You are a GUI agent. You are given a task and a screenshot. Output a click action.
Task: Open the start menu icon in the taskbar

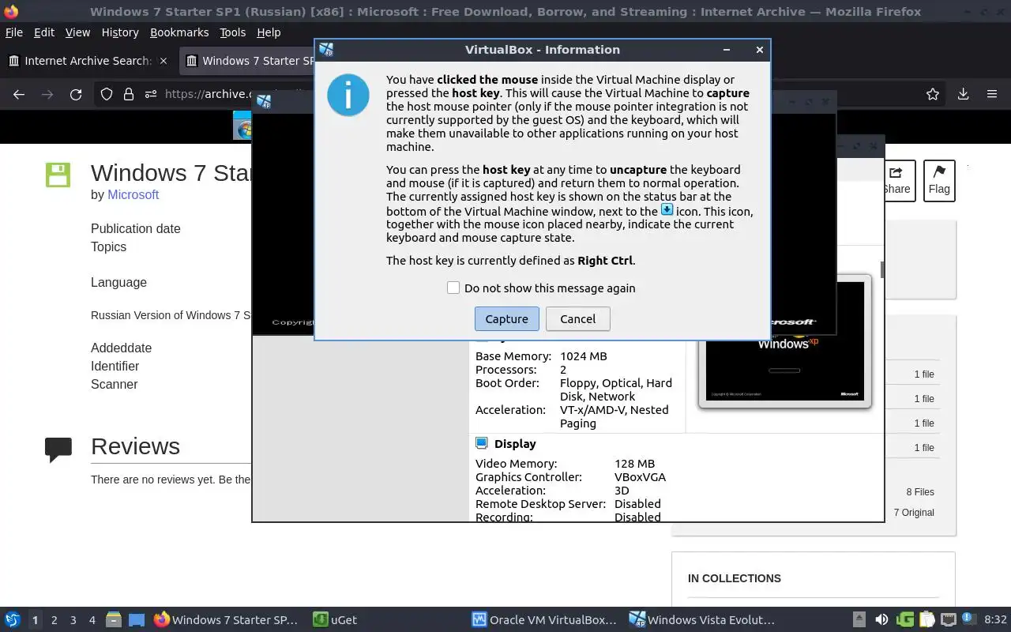[13, 620]
